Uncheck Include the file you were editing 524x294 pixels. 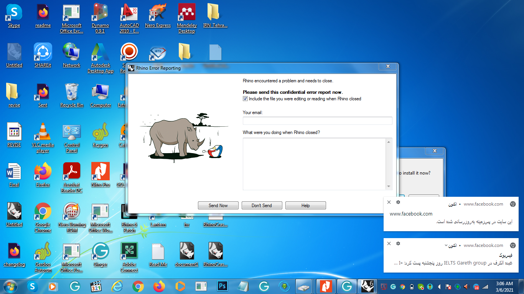246,99
